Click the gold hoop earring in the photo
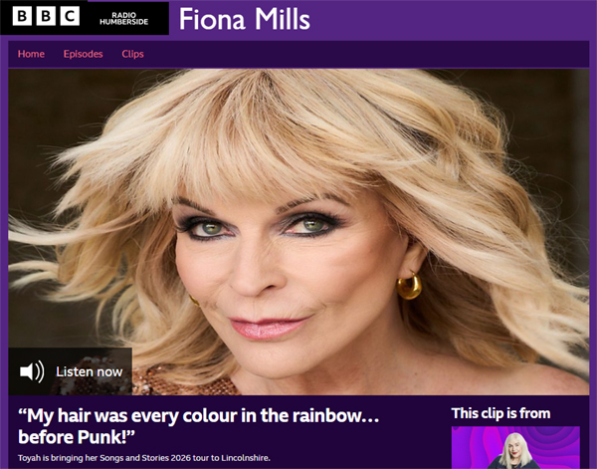The height and width of the screenshot is (469, 597). pos(409,286)
